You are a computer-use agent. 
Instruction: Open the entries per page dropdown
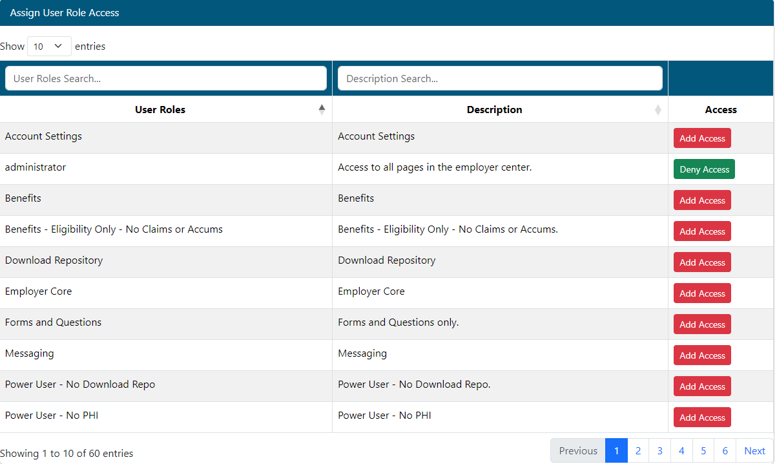click(49, 47)
